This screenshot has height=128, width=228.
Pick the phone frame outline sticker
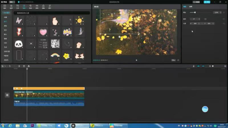pos(19,55)
